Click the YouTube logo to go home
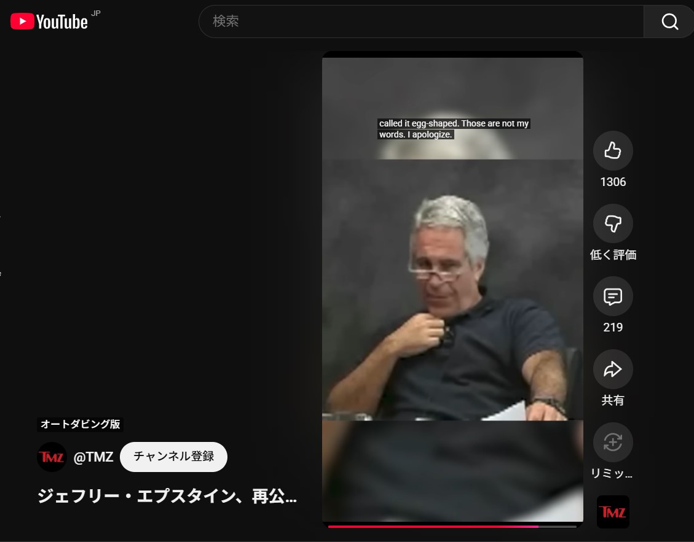Screen dimensions: 694x542 49,22
